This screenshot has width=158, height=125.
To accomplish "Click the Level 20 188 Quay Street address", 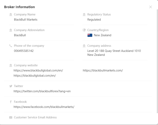I will [x=114, y=53].
